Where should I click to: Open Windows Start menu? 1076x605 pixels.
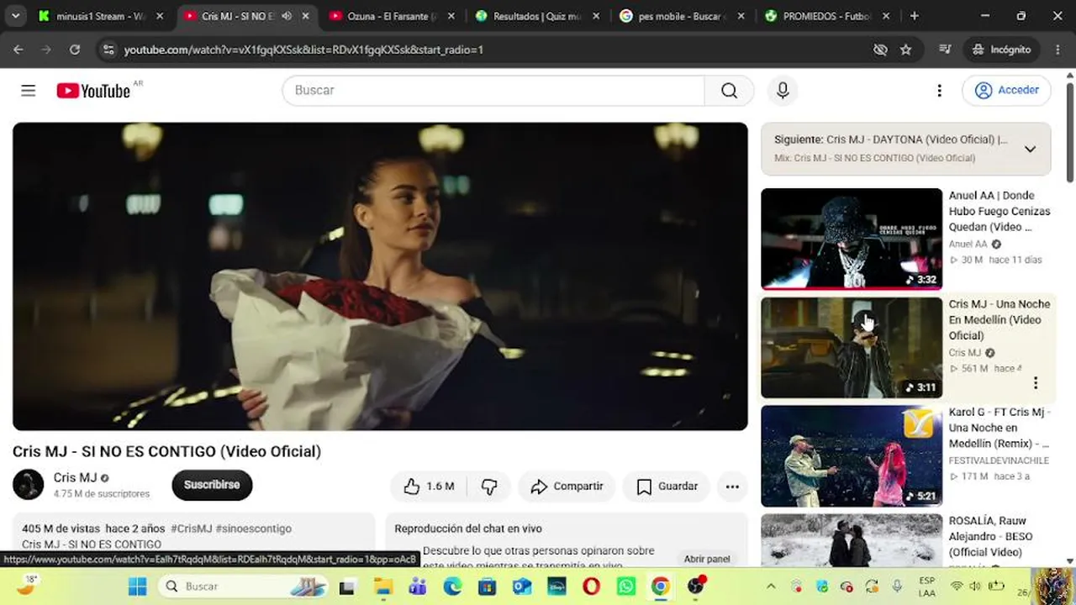pyautogui.click(x=138, y=586)
